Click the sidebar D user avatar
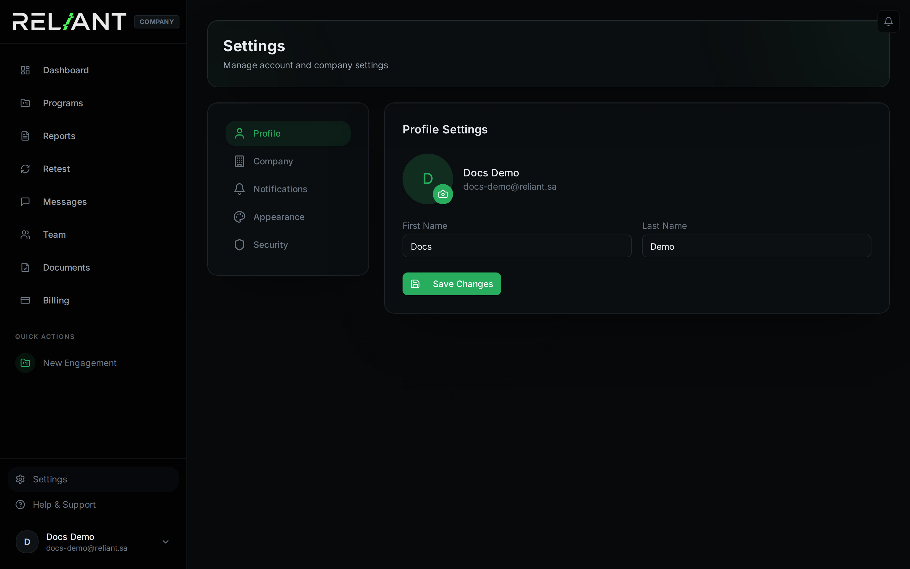910x569 pixels. (x=27, y=542)
